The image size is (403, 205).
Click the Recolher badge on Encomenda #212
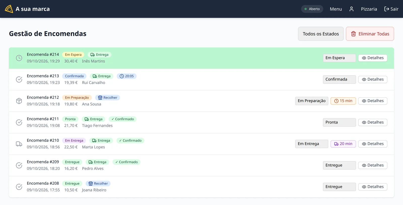[108, 98]
